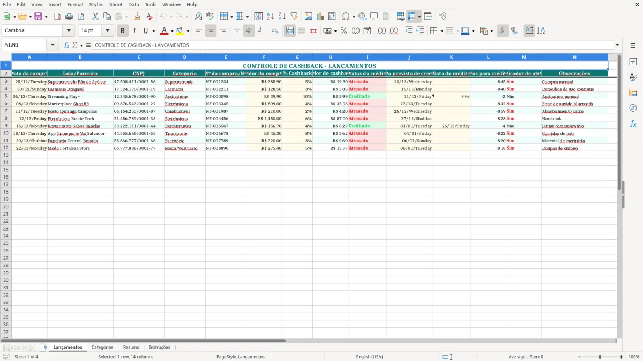Viewport: 643px width, 361px height.
Task: Click the formula input line
Action: point(353,45)
